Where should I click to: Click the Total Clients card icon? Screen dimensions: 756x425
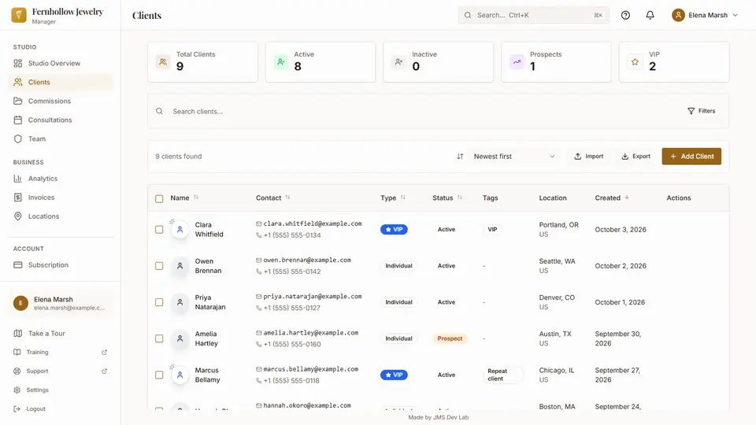point(163,61)
